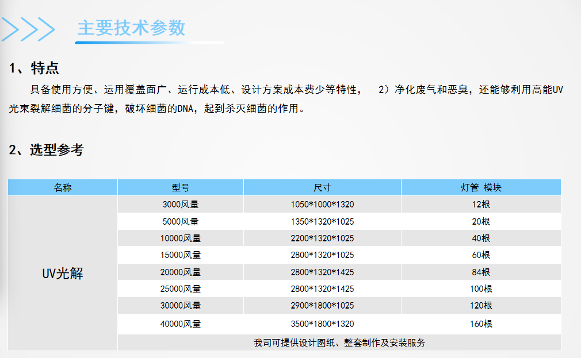Click the 型号 column header
The image size is (581, 358).
coord(180,187)
